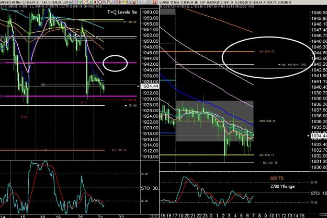Click the yellow 1932.11 level label
Viewport: 327px width, 218px height.
point(266,155)
